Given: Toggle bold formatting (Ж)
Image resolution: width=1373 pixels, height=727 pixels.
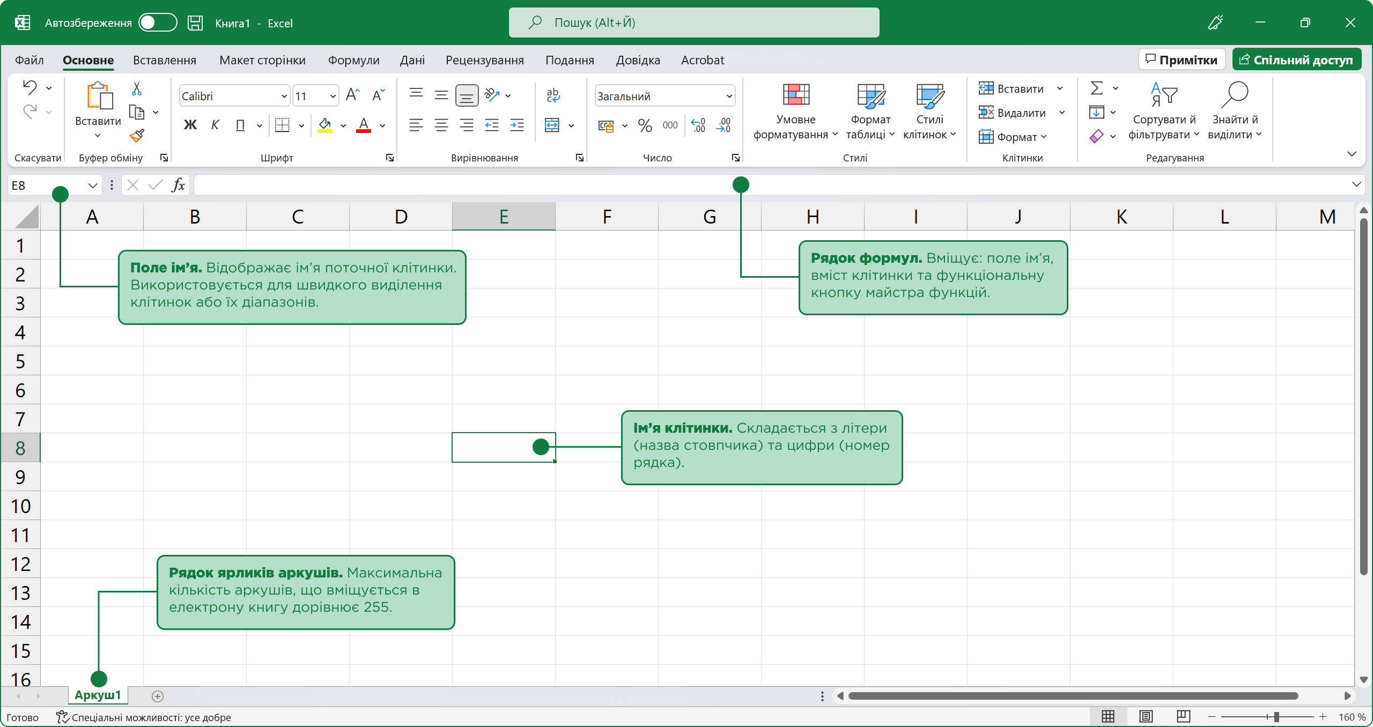Looking at the screenshot, I should click(190, 125).
